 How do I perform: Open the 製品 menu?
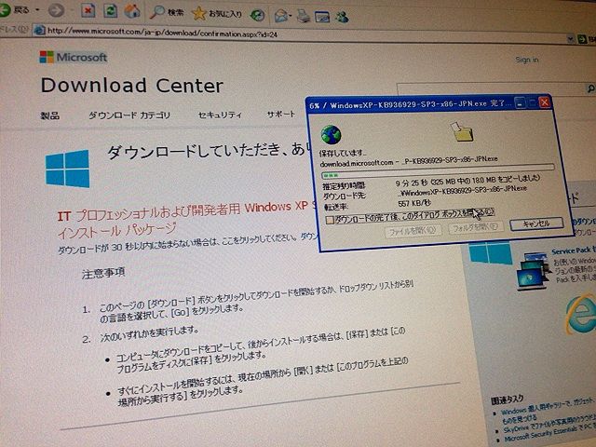click(50, 115)
